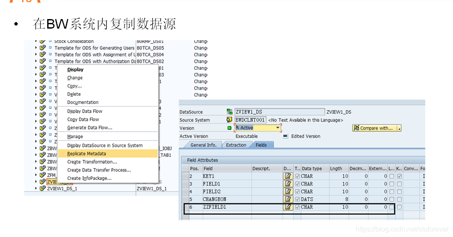453x237 pixels.
Task: Switch to the General Info. tab
Action: tap(203, 145)
